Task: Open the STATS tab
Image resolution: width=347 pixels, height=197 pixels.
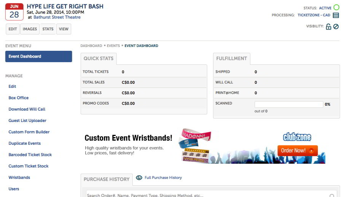Action: pos(48,29)
